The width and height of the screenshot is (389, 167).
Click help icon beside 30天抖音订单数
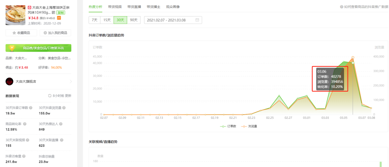click(31, 108)
